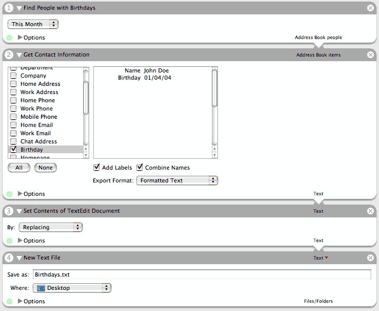This screenshot has width=379, height=311.
Task: Remove the Get Contact Information action
Action: (370, 54)
